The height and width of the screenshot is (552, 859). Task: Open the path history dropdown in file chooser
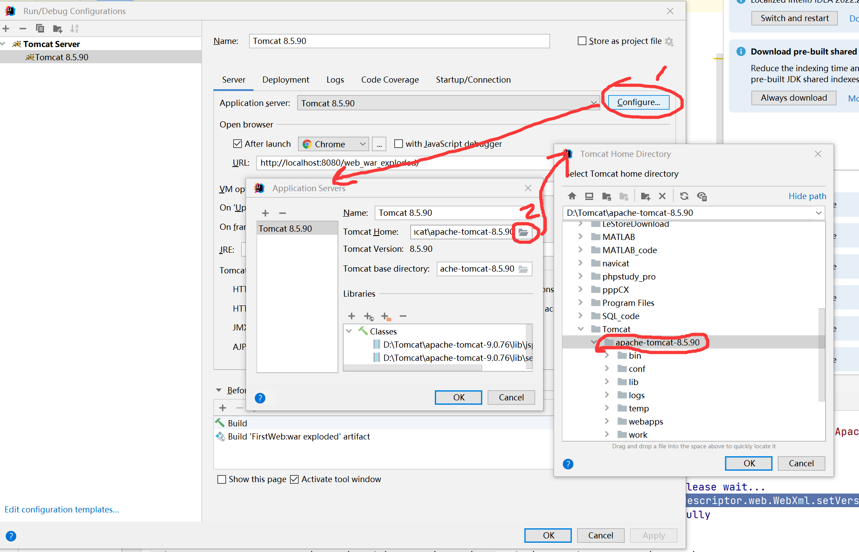point(819,213)
